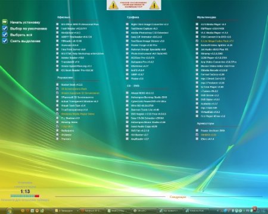This screenshot has height=214, width=268.
Task: Check Any Video Converter Pro
Action: click(197, 62)
